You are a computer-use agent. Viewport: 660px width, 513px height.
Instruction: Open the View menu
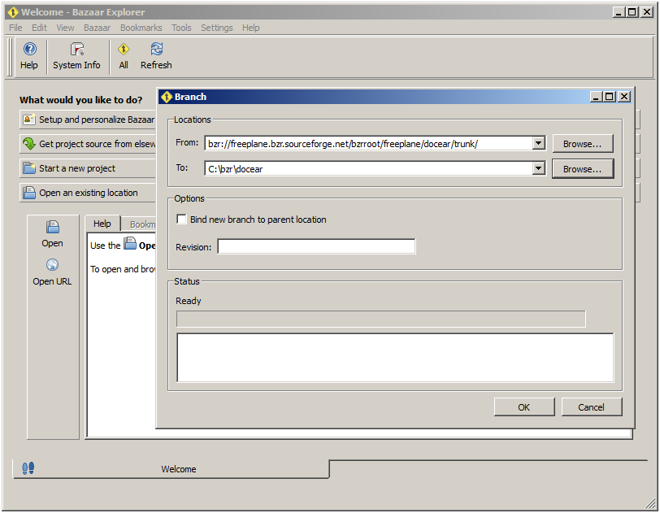pyautogui.click(x=65, y=28)
